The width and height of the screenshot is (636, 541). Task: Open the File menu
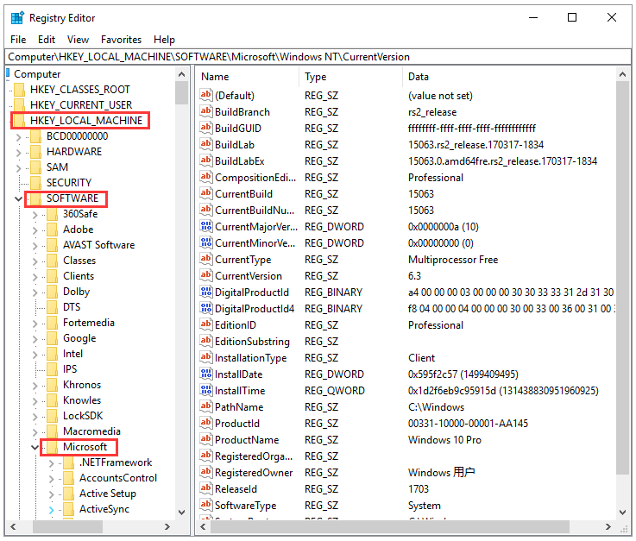[18, 40]
